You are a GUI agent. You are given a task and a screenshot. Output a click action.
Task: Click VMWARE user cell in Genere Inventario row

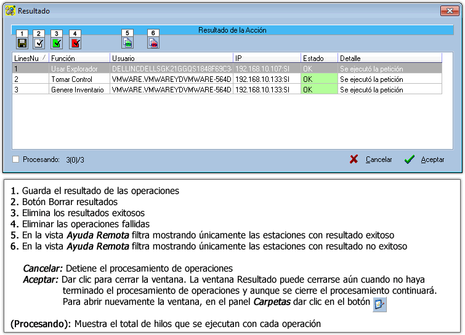click(171, 89)
